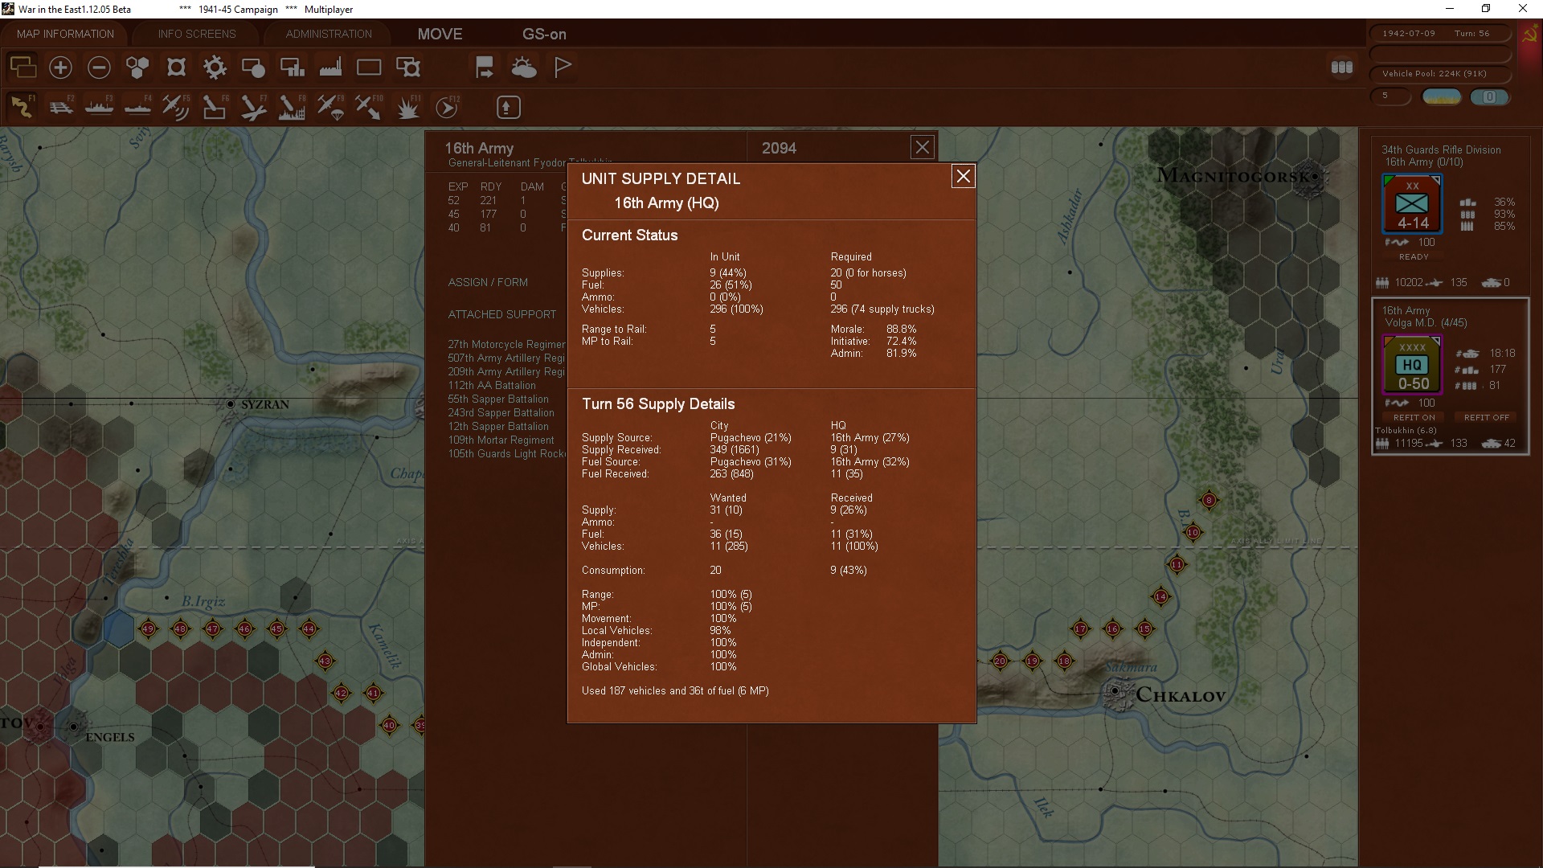
Task: Click the F12 end turn icon
Action: click(447, 107)
